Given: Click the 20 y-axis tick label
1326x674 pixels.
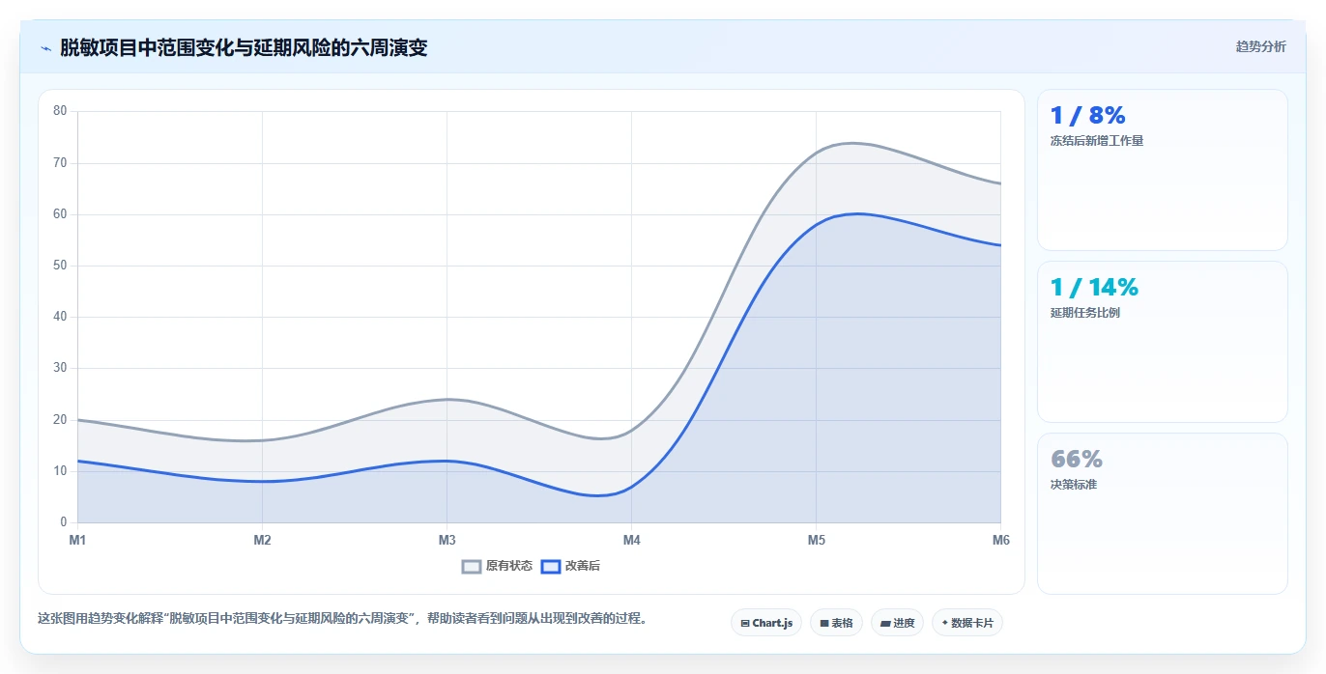Looking at the screenshot, I should pyautogui.click(x=60, y=420).
